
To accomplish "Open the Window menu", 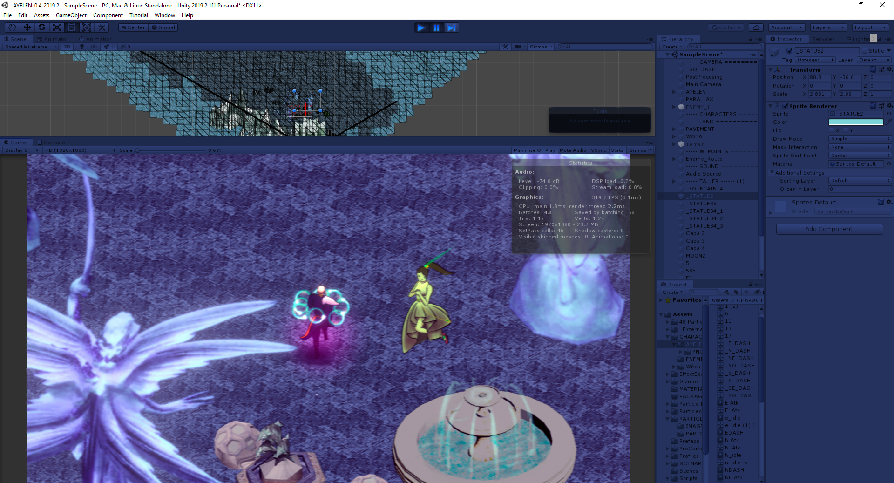I will coord(165,15).
